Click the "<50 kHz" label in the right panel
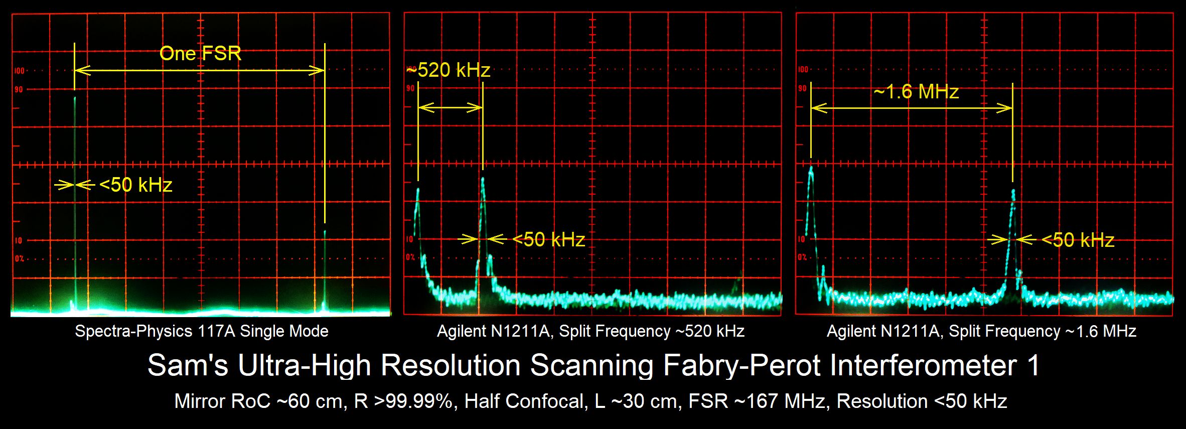 pos(1078,240)
